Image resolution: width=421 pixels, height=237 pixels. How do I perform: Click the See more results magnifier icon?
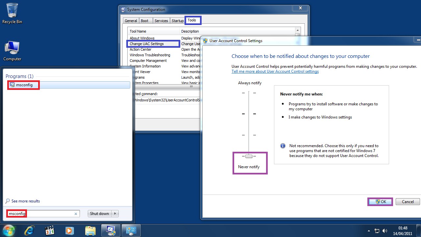coord(8,201)
